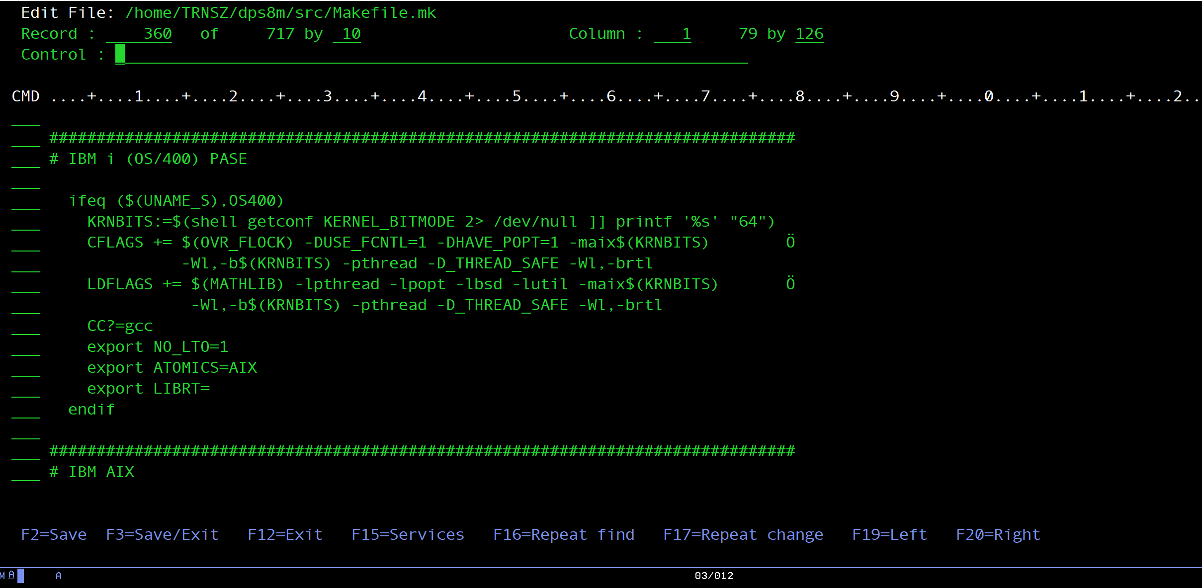Screen dimensions: 1202x588
Task: Click the Column number field showing 1
Action: coord(673,34)
